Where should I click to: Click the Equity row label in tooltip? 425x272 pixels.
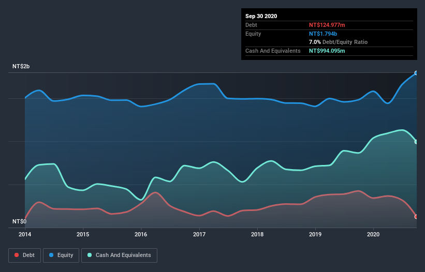click(x=253, y=34)
